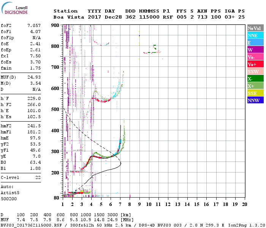This screenshot has height=228, width=266.
Task: Click the h`Es value 102.5
Action: [34, 117]
